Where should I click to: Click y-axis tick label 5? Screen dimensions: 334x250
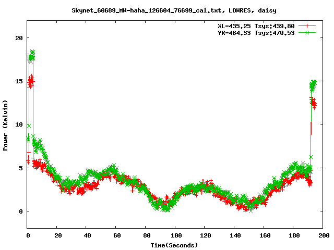(x=21, y=168)
